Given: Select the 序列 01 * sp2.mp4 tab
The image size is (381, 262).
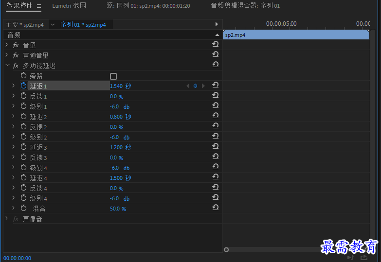Looking at the screenshot, I should click(83, 24).
